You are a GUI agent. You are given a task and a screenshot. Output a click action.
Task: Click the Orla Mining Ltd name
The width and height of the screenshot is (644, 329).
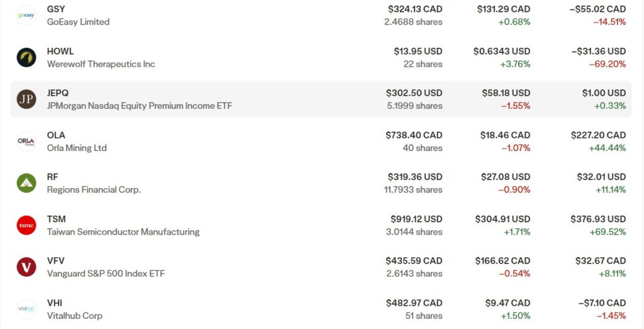pos(77,148)
